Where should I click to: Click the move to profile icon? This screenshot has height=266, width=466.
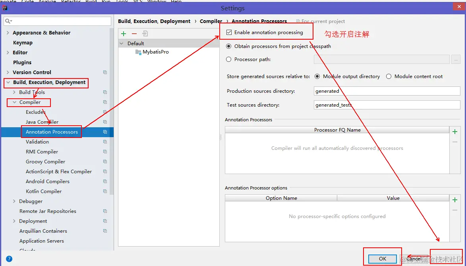coord(145,34)
